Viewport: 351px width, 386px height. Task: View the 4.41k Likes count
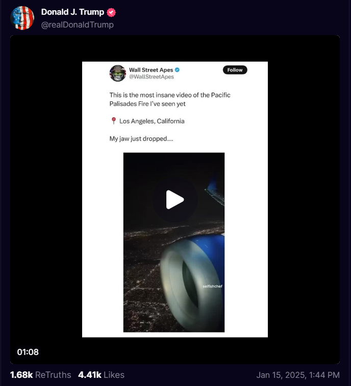click(x=101, y=375)
